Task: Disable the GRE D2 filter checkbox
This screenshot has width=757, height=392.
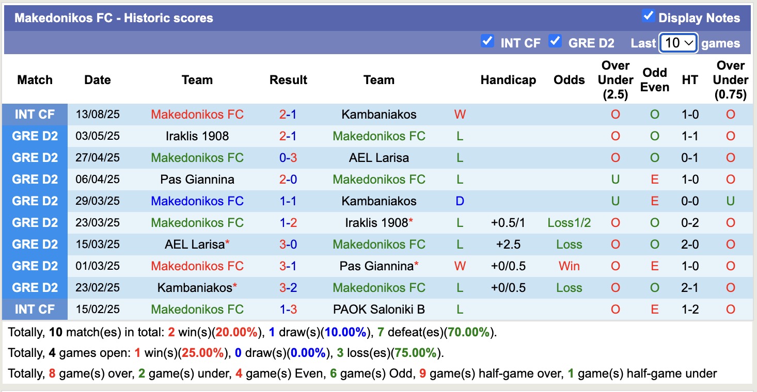Action: tap(555, 41)
